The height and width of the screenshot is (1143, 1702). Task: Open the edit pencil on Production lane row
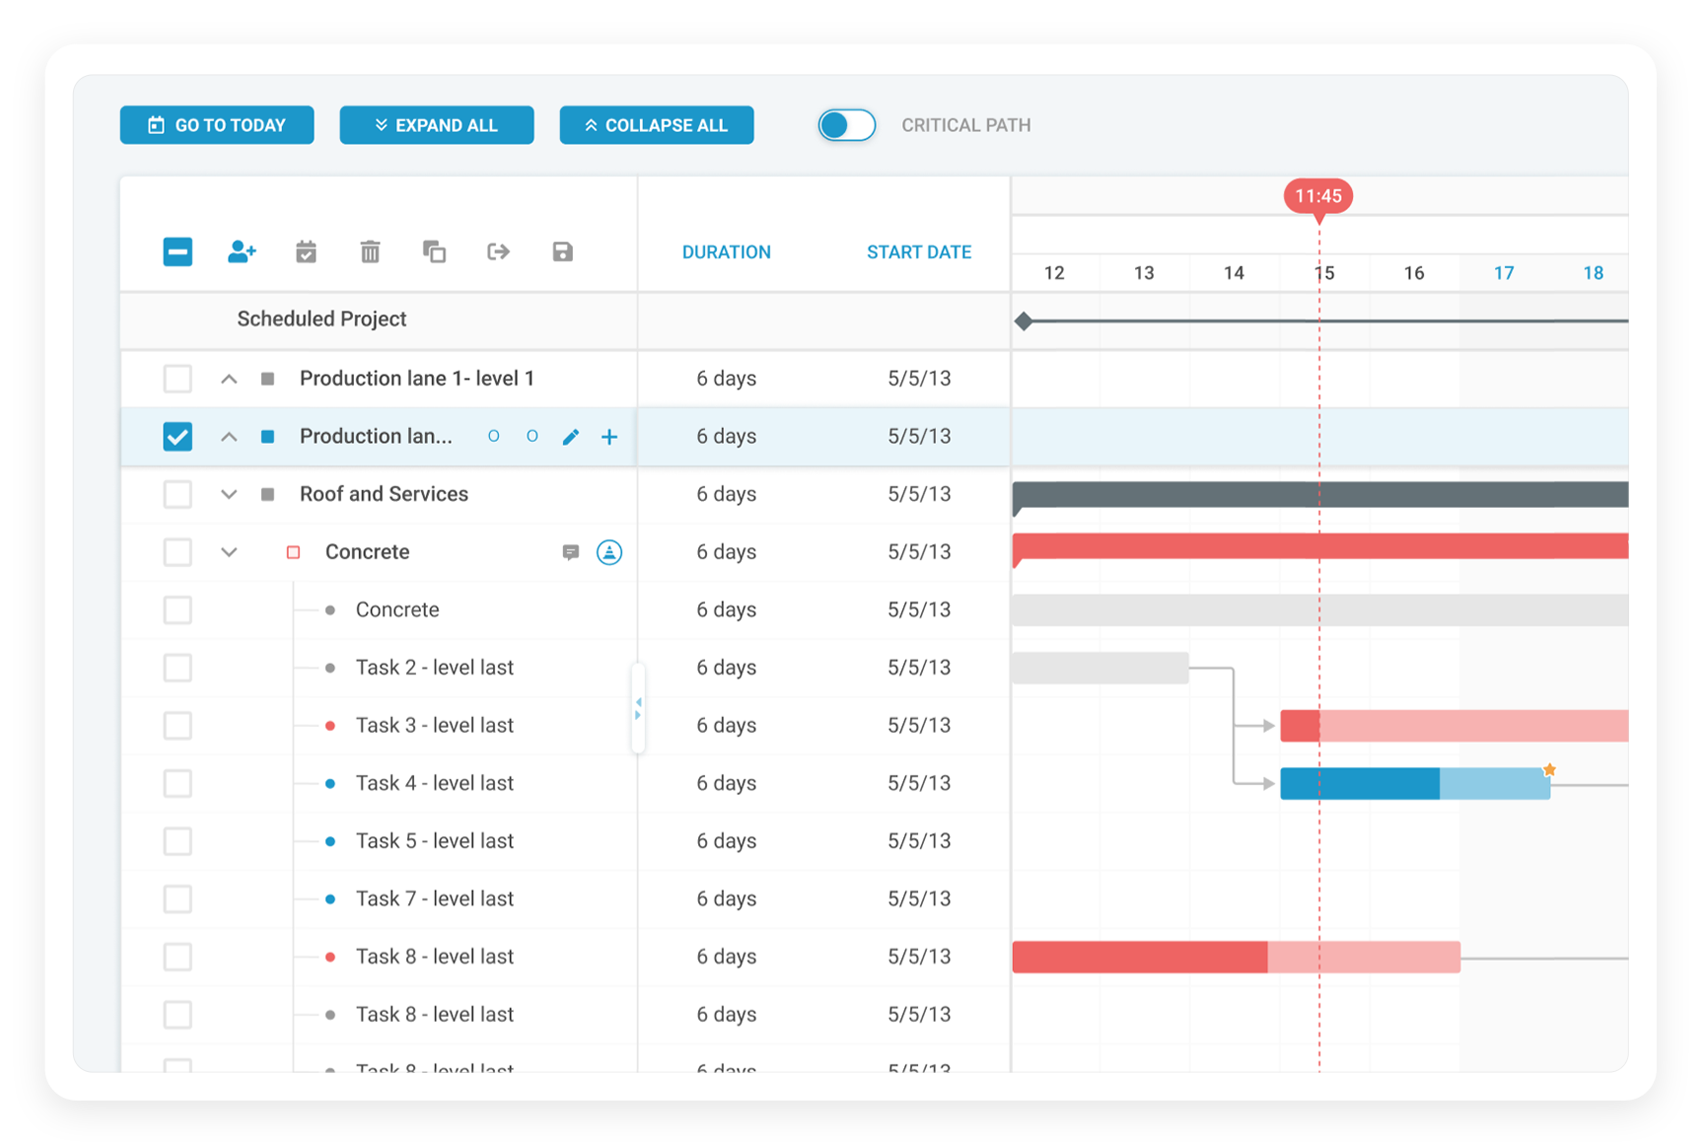pyautogui.click(x=571, y=436)
